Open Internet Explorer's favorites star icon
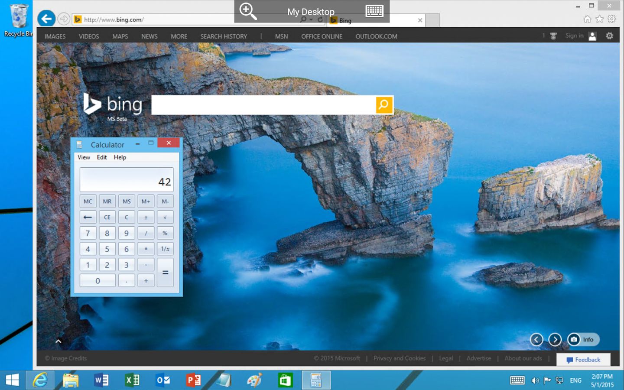The image size is (624, 390). point(599,19)
